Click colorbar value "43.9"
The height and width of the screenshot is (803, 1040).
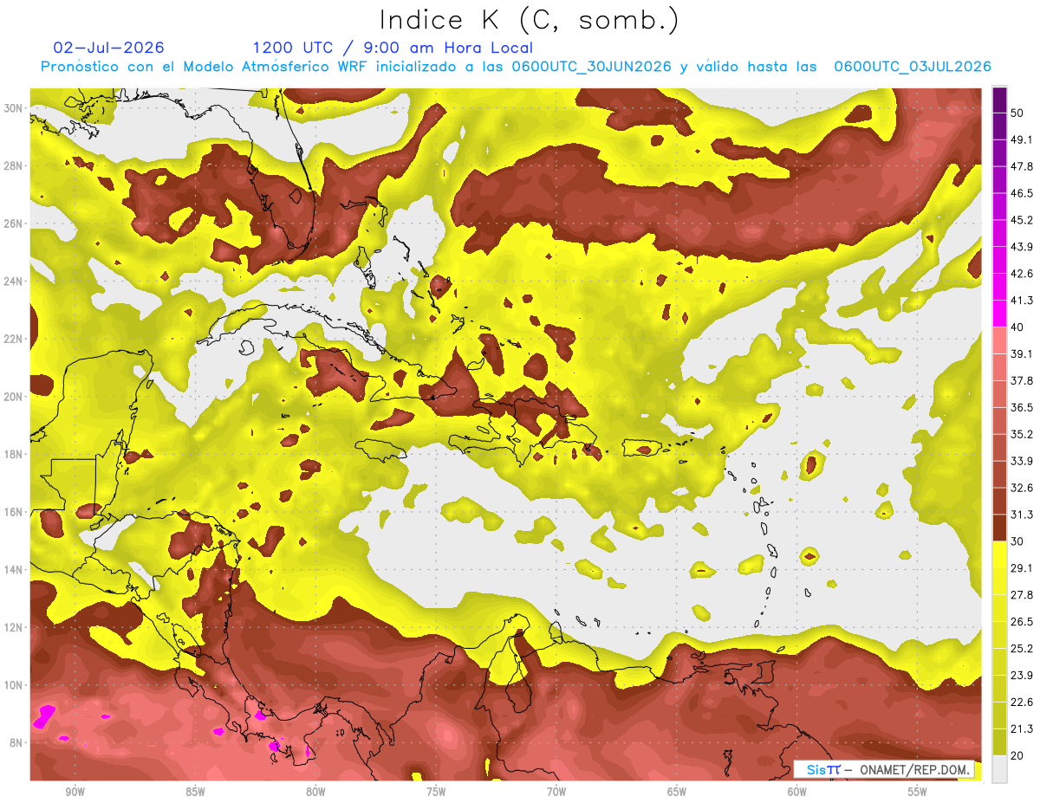click(1021, 246)
